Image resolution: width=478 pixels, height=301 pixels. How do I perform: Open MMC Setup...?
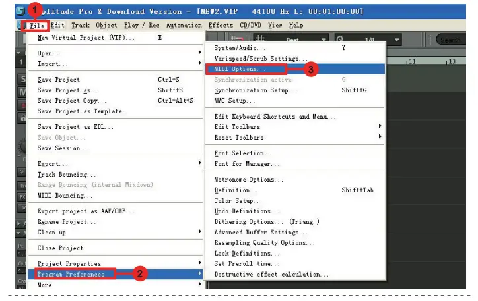point(295,101)
